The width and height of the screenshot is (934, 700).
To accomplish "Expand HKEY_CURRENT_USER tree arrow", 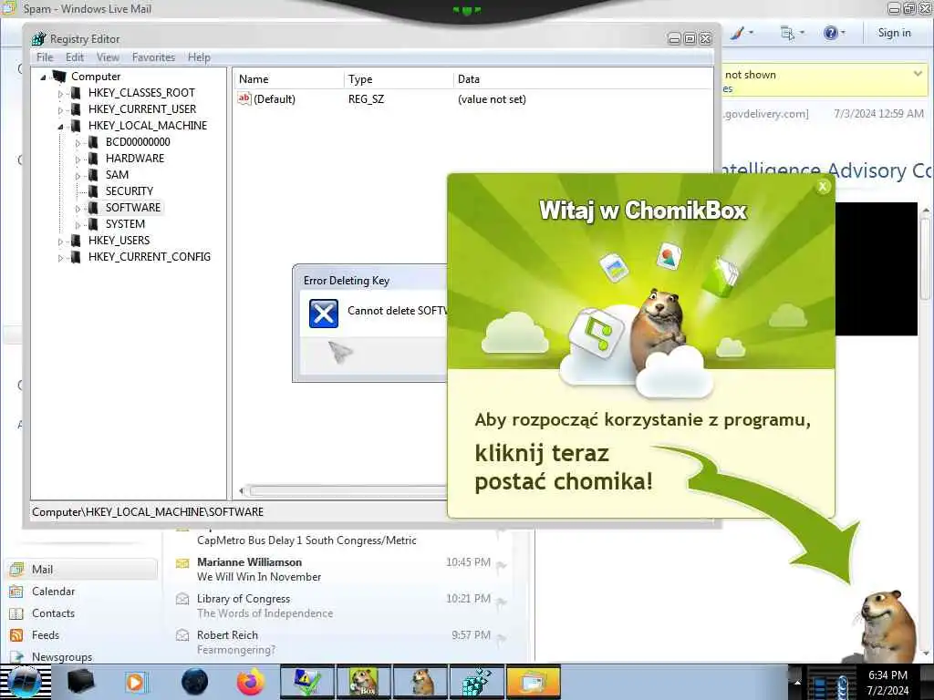I will pos(60,110).
